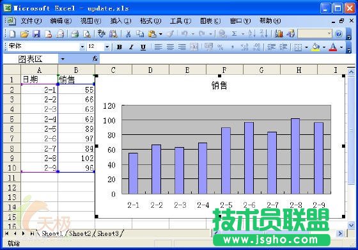
Task: Switch to the Sheet3 tab
Action: click(x=108, y=233)
